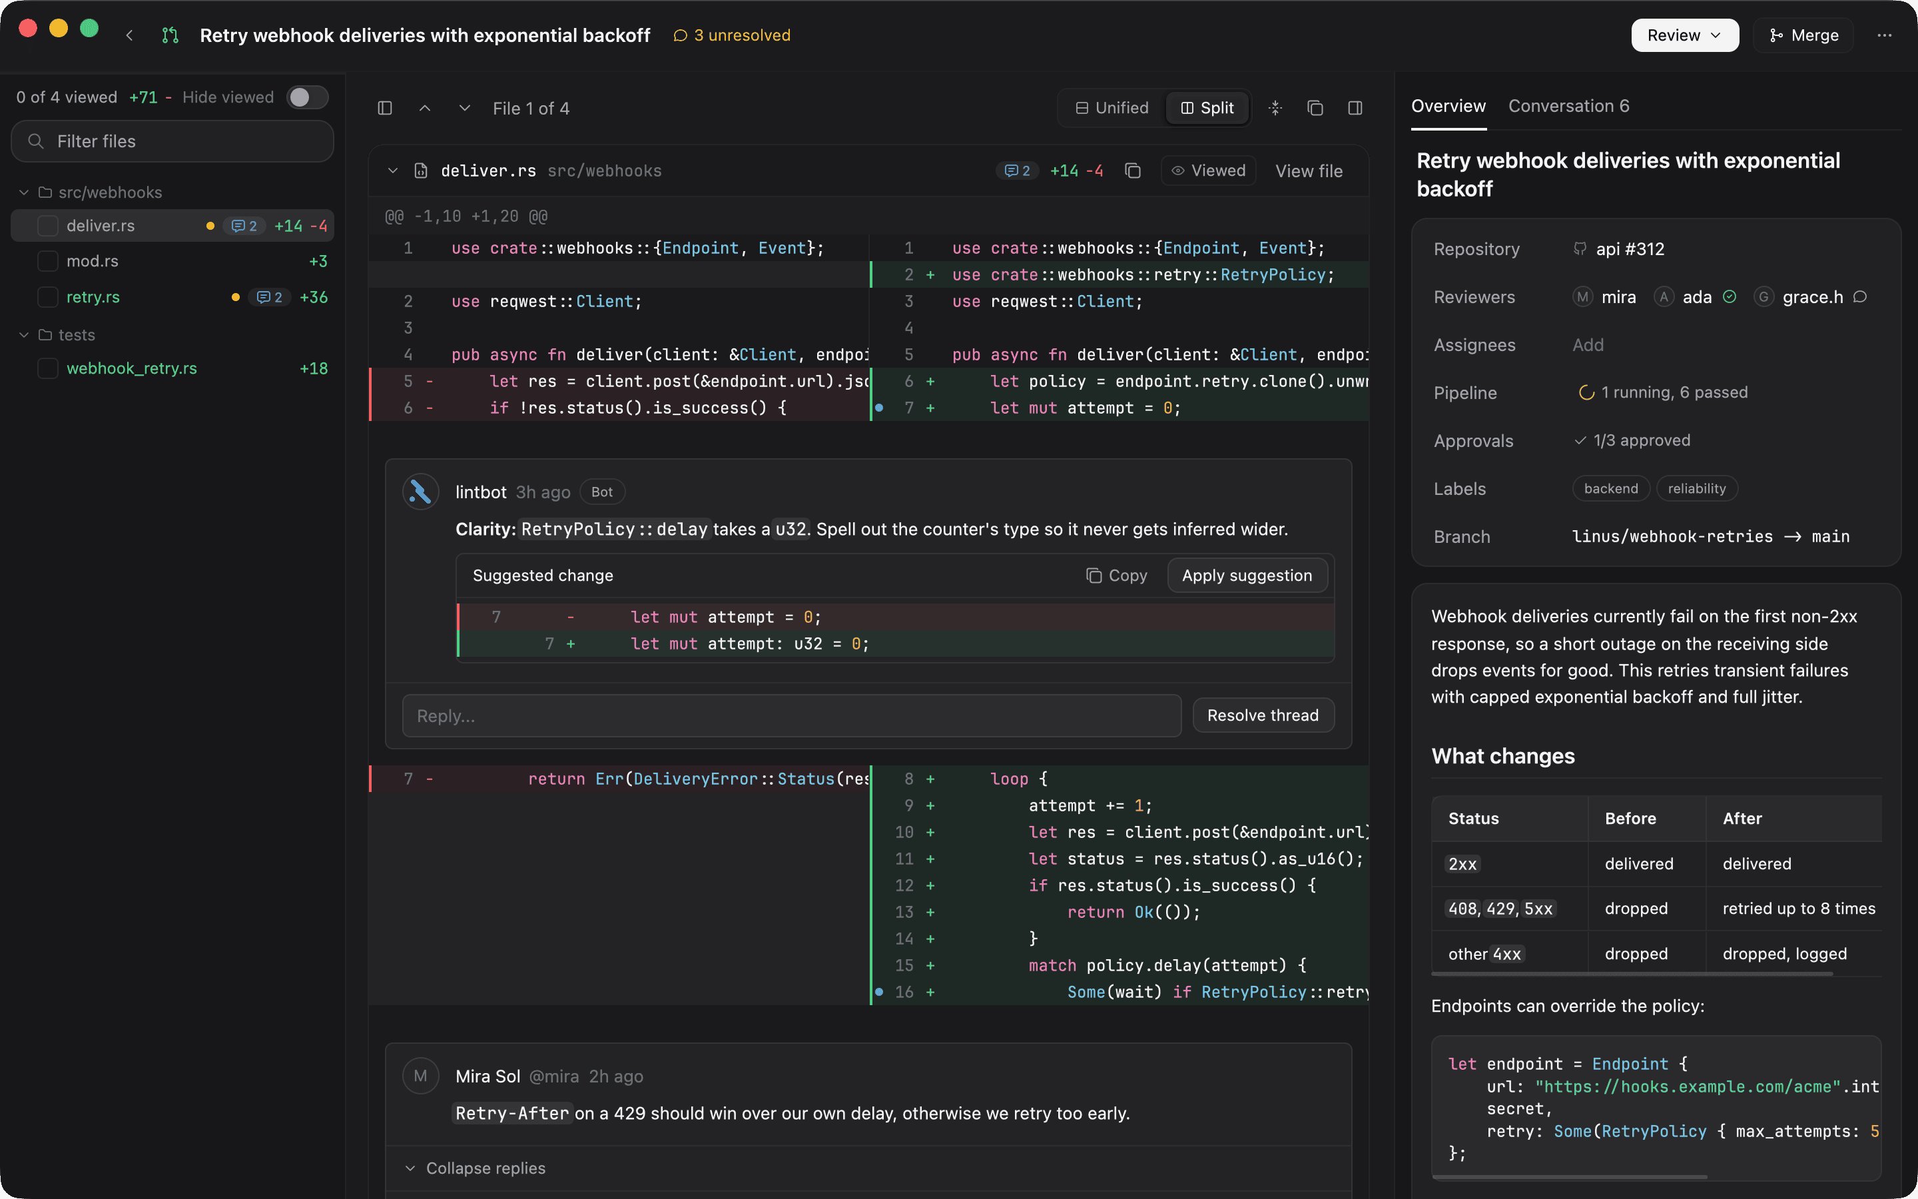This screenshot has height=1199, width=1918.
Task: Copy the suggested change
Action: click(1116, 575)
